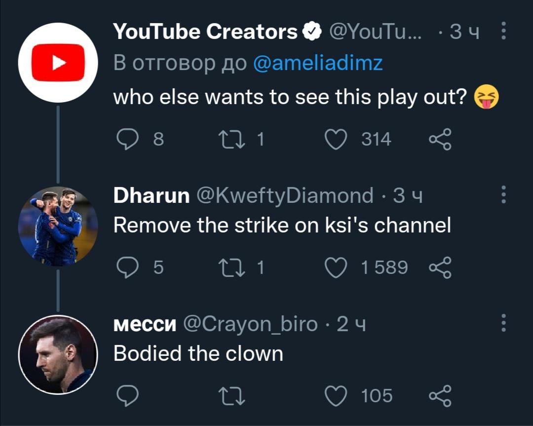Image resolution: width=533 pixels, height=426 pixels.
Task: Open Dharun's profile avatar
Action: point(58,226)
